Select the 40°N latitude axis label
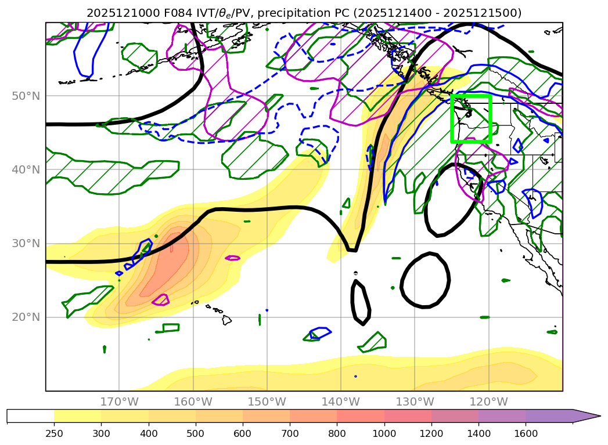This screenshot has width=608, height=445. 26,169
